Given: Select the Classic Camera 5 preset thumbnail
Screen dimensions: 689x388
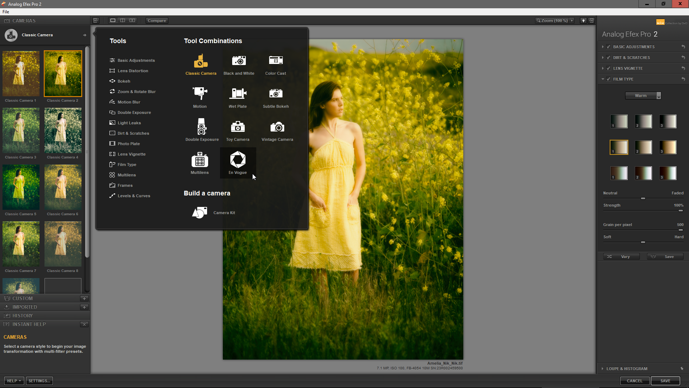Looking at the screenshot, I should tap(21, 187).
